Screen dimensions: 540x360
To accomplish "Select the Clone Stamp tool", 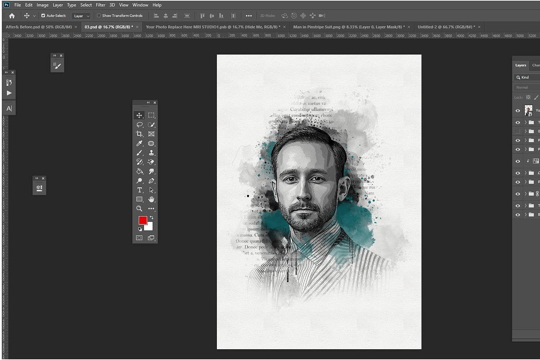I will [151, 153].
